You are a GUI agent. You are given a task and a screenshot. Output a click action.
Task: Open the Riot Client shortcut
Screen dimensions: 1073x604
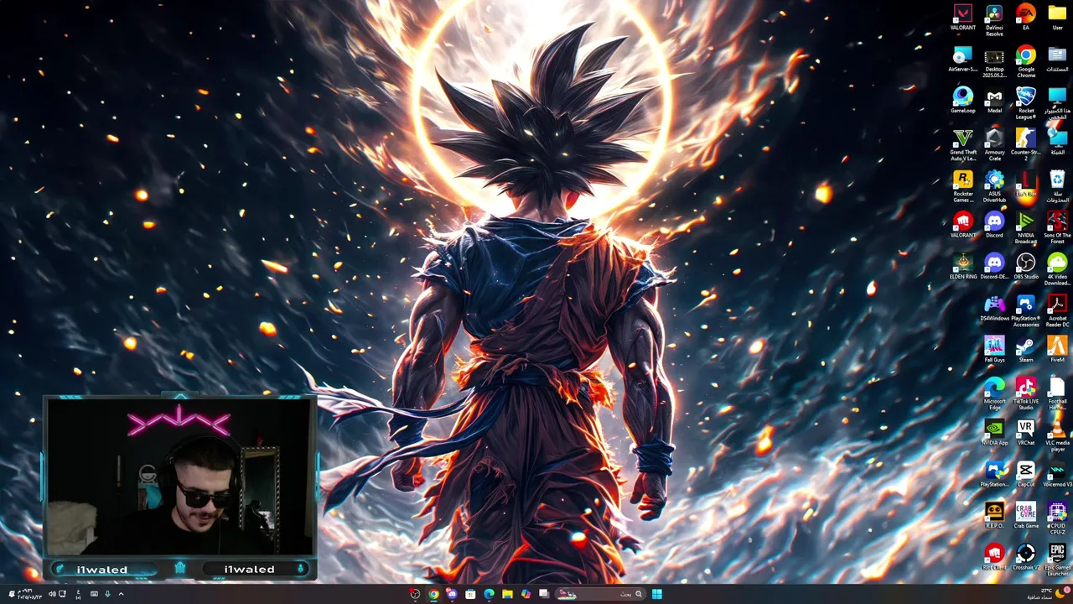tap(994, 558)
